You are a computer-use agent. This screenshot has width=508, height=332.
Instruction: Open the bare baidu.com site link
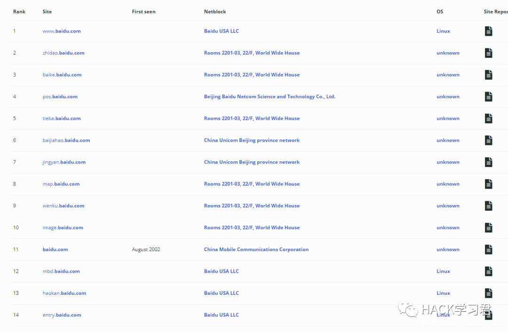pos(56,249)
